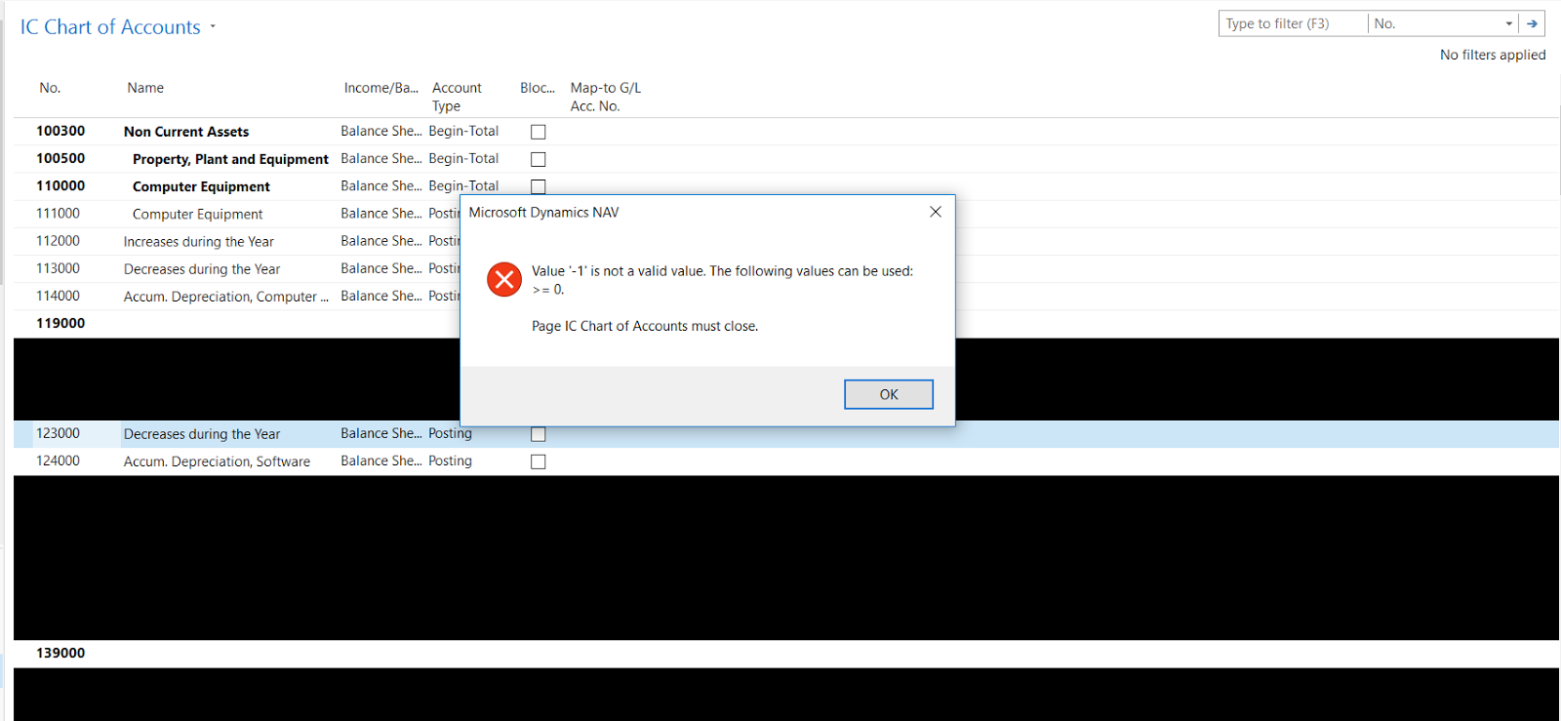Click Accum. Depreciation, Software name cell
1561x721 pixels.
[x=217, y=461]
